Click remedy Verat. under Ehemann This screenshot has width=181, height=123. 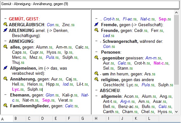[64, 100]
